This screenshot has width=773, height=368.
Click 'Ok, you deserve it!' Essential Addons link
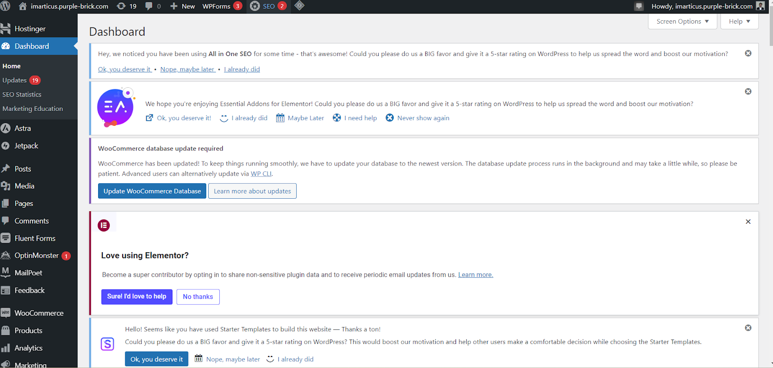click(x=179, y=118)
